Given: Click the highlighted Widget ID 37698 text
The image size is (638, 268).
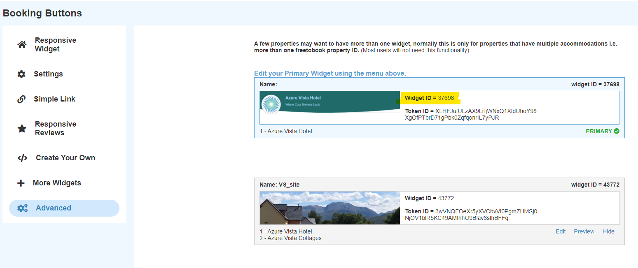Looking at the screenshot, I should click(x=430, y=98).
